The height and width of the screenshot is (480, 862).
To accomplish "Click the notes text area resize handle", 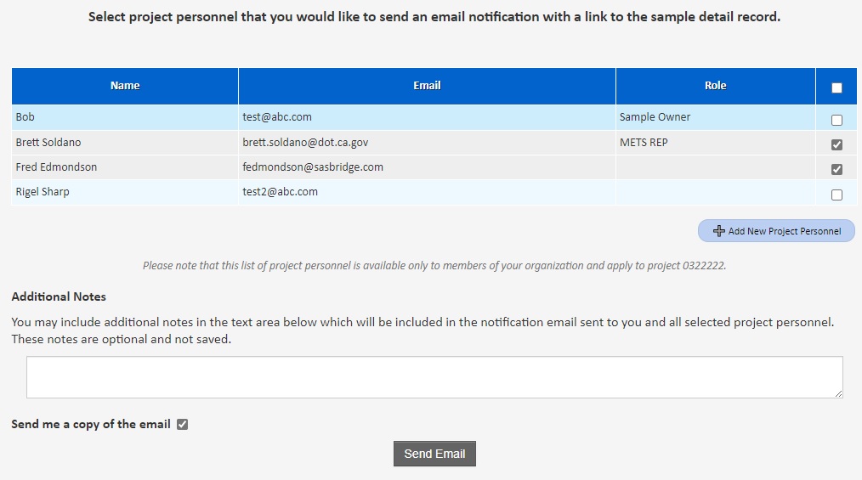I will pyautogui.click(x=838, y=393).
